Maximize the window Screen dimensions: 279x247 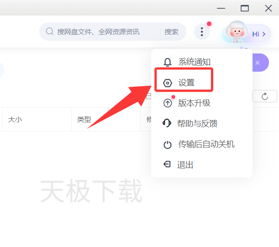(245, 8)
